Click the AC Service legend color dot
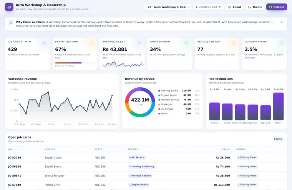 click(x=159, y=109)
